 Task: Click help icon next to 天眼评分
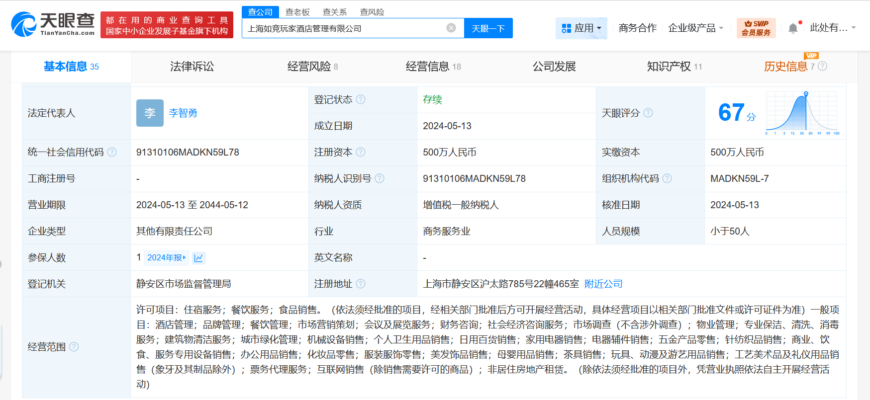pyautogui.click(x=648, y=113)
